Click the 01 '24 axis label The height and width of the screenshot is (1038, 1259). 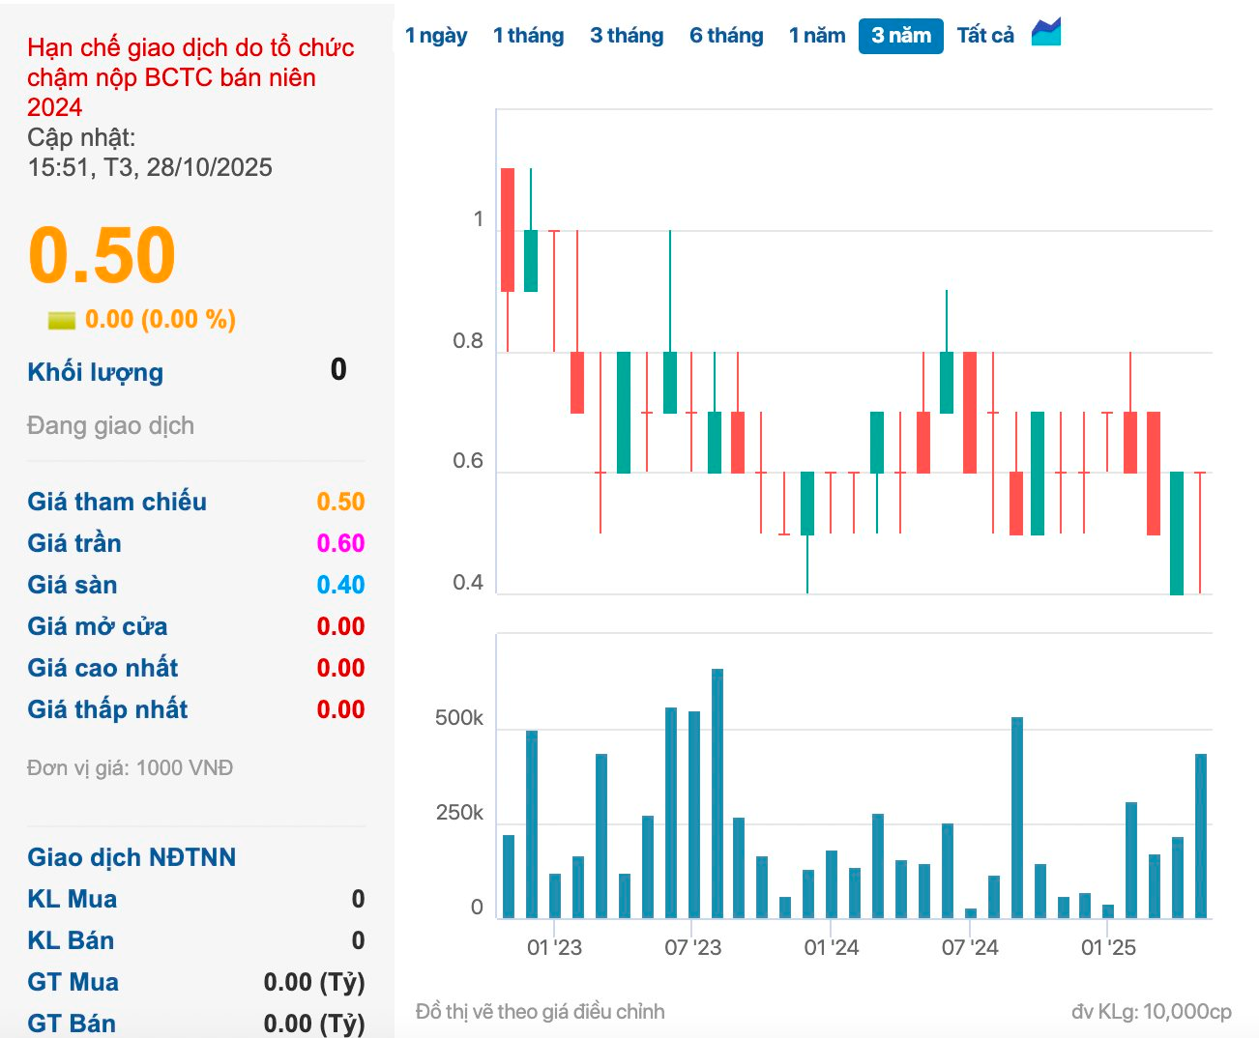pyautogui.click(x=831, y=947)
